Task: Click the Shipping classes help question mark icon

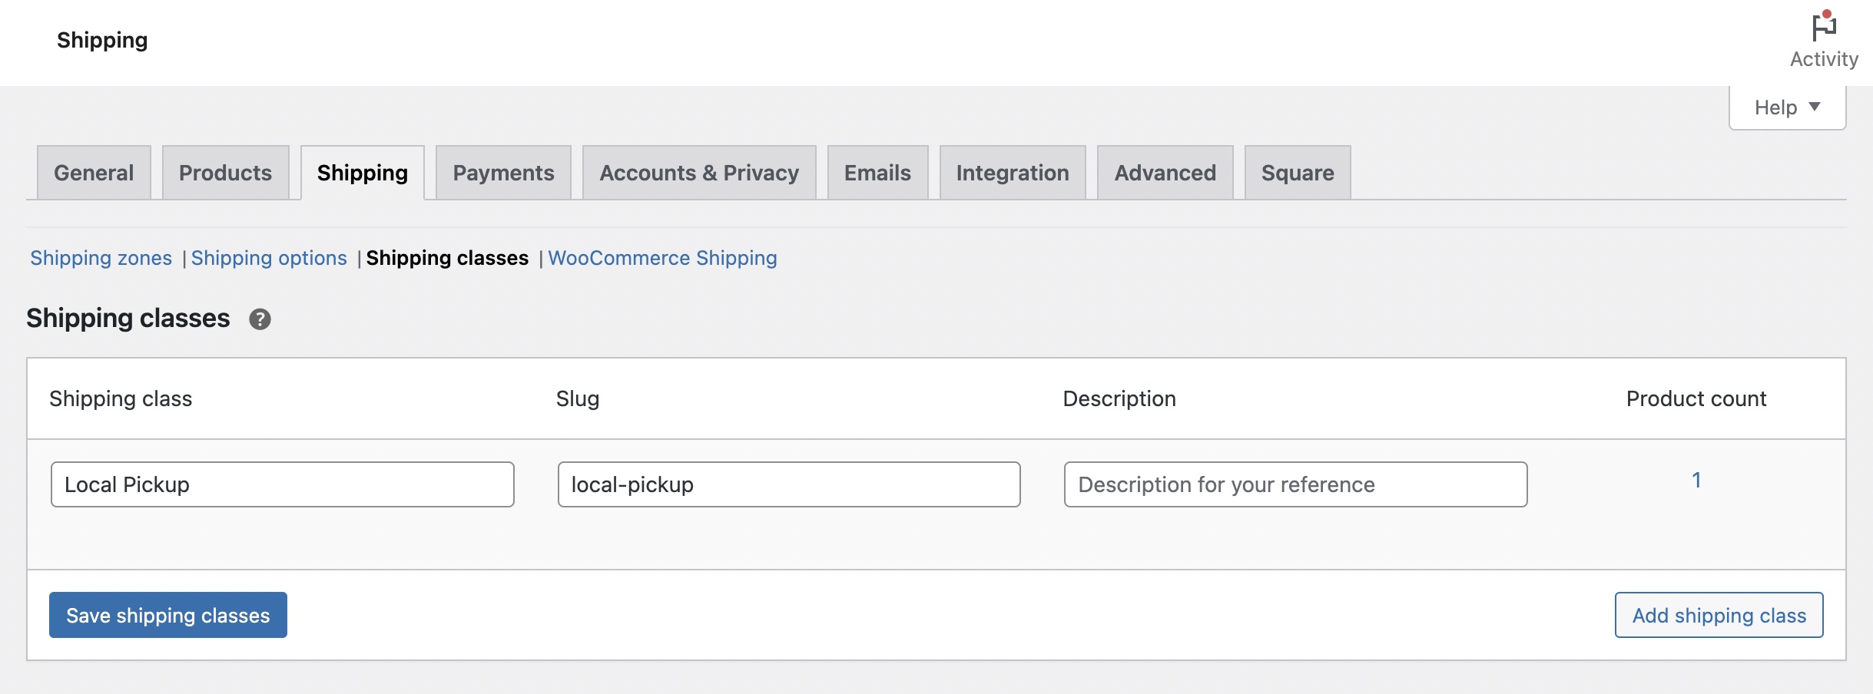Action: pos(260,319)
